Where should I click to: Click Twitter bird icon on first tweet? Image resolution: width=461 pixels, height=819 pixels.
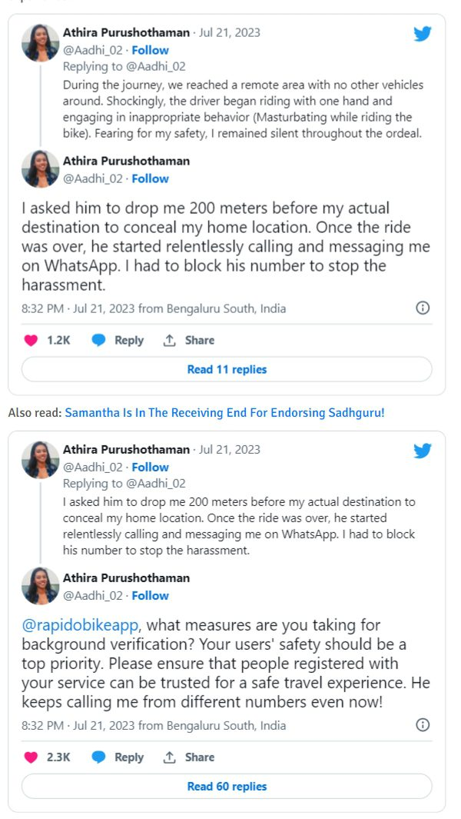423,34
